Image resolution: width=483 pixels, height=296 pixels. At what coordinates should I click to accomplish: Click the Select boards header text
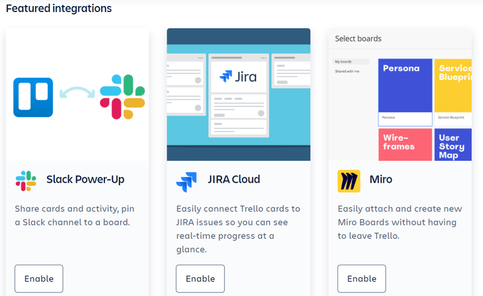pyautogui.click(x=358, y=39)
